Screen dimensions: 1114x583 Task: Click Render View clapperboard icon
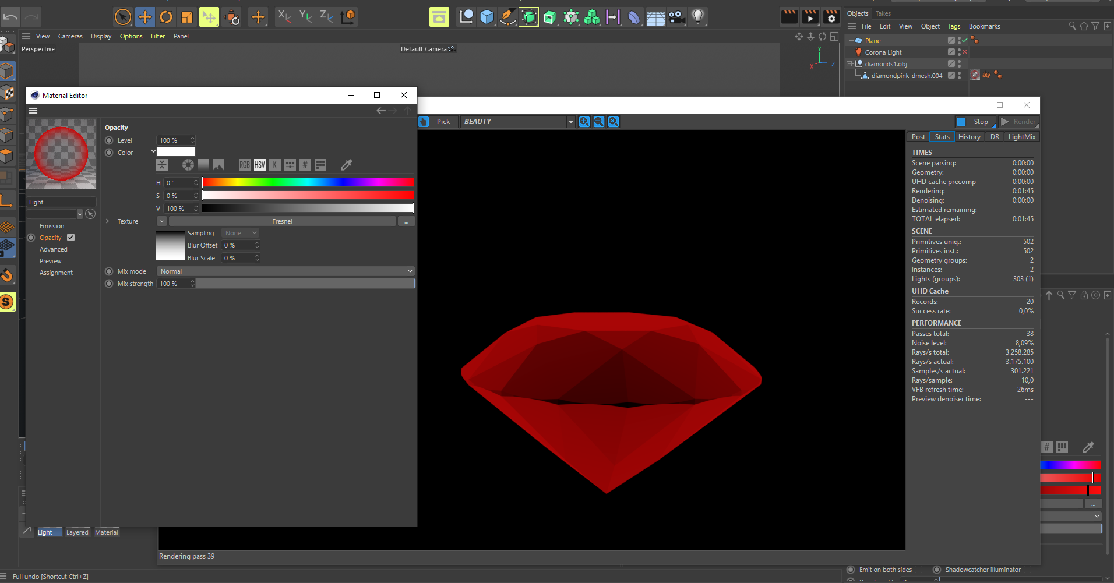pyautogui.click(x=789, y=17)
